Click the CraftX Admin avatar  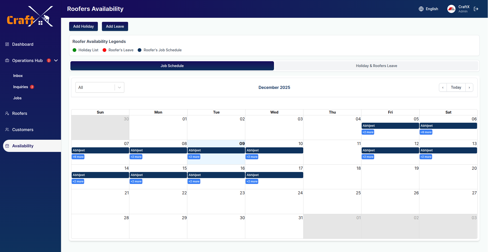pos(451,9)
